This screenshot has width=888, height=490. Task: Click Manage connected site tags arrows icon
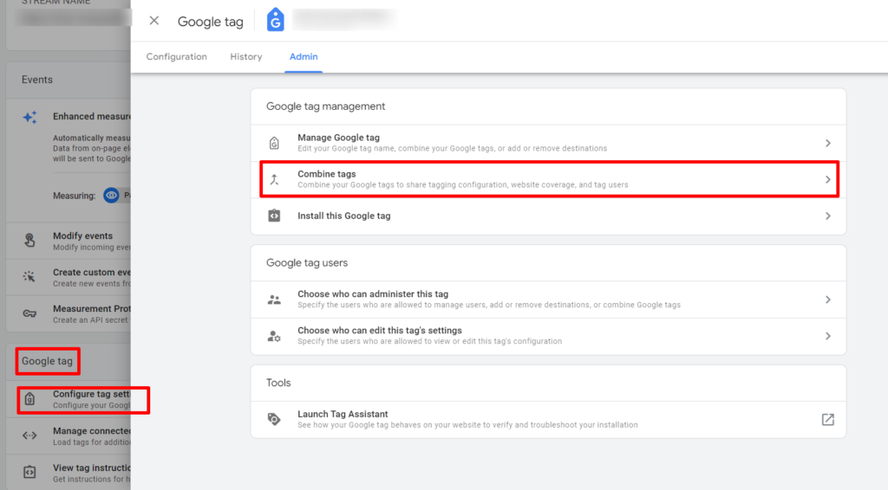29,435
